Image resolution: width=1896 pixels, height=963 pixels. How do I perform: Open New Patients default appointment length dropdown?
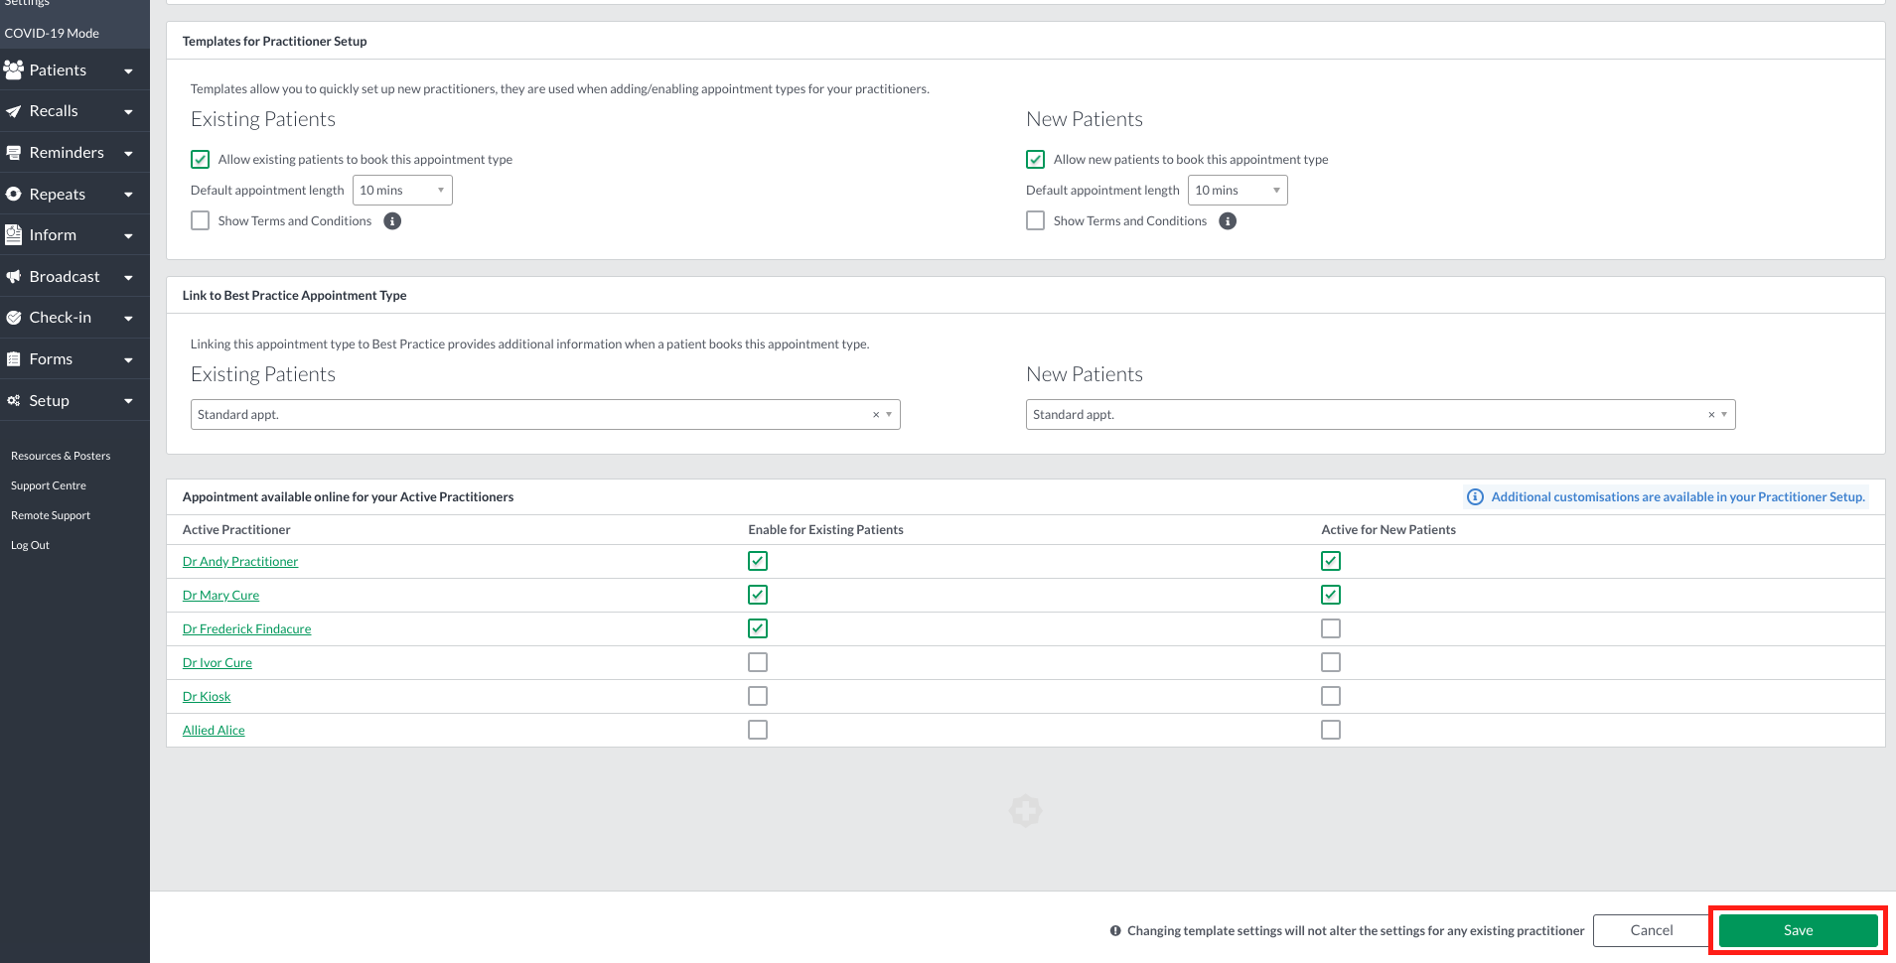[x=1238, y=191]
